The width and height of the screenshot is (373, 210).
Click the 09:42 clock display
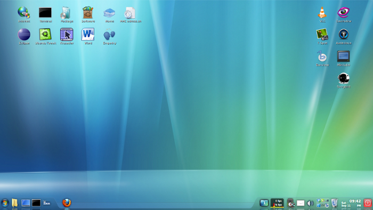pos(355,201)
